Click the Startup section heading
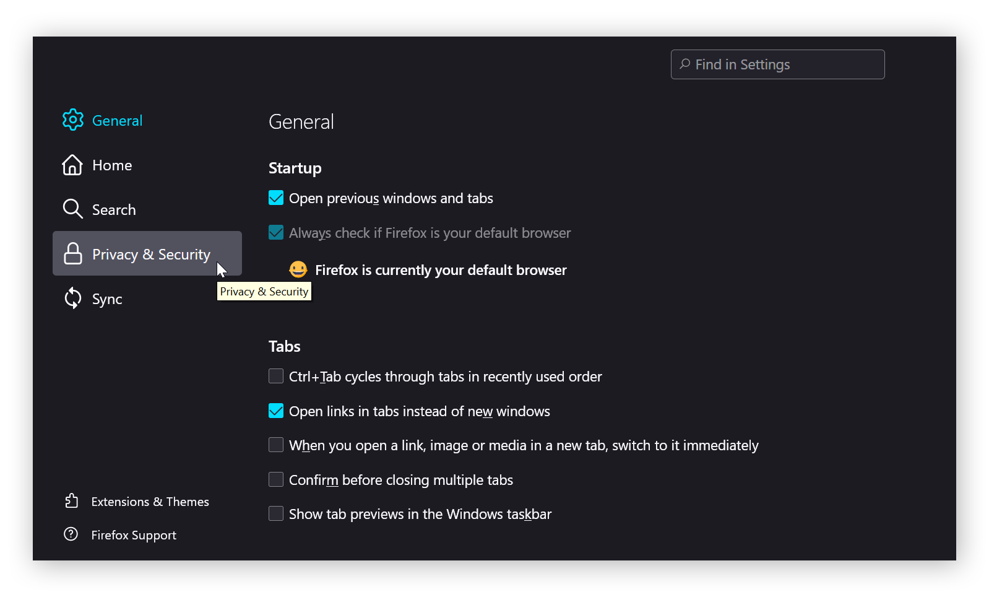The width and height of the screenshot is (989, 597). [x=295, y=168]
